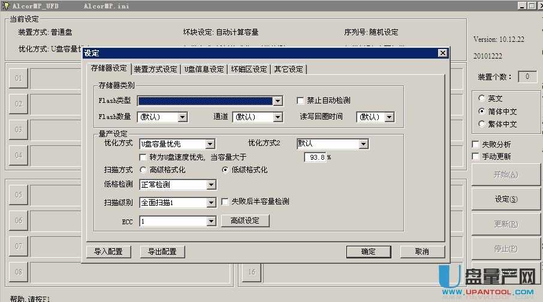Click the 高级设定 button
The image size is (543, 302).
[245, 221]
